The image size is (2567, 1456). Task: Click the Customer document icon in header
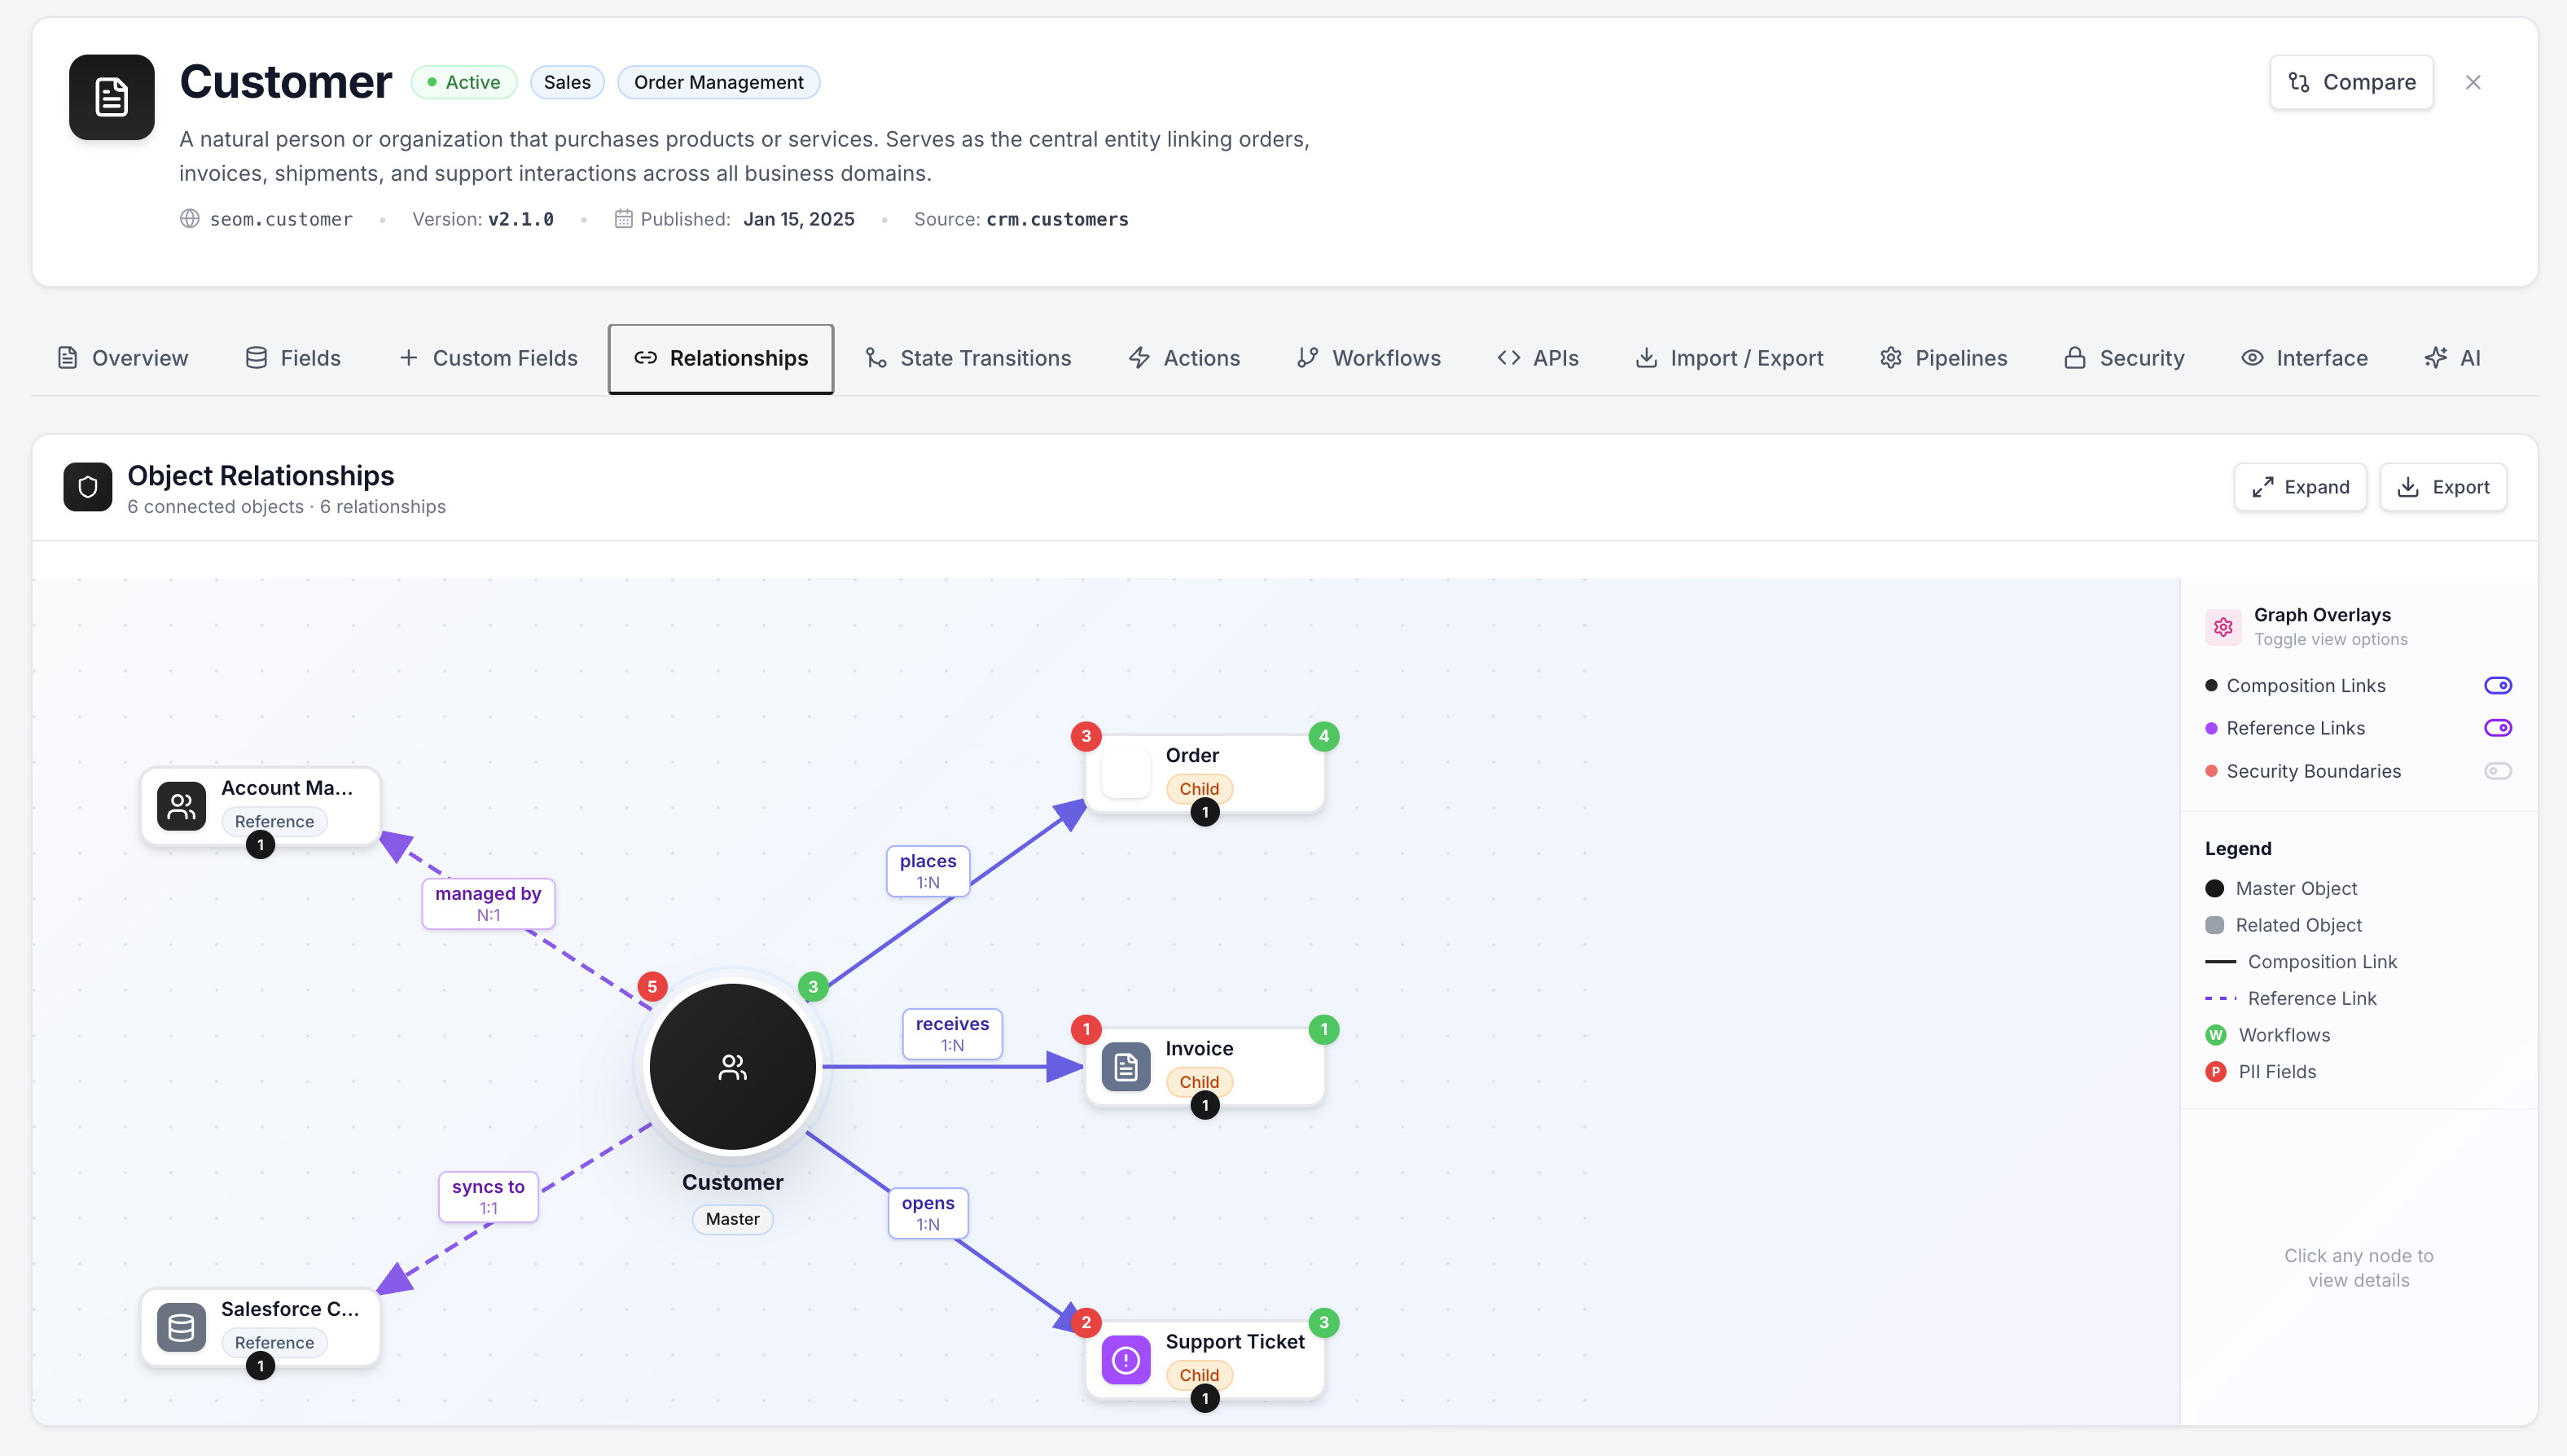pos(111,97)
